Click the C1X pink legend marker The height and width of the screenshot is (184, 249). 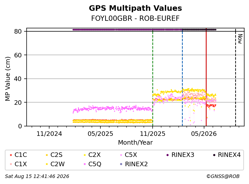[x=11, y=164]
